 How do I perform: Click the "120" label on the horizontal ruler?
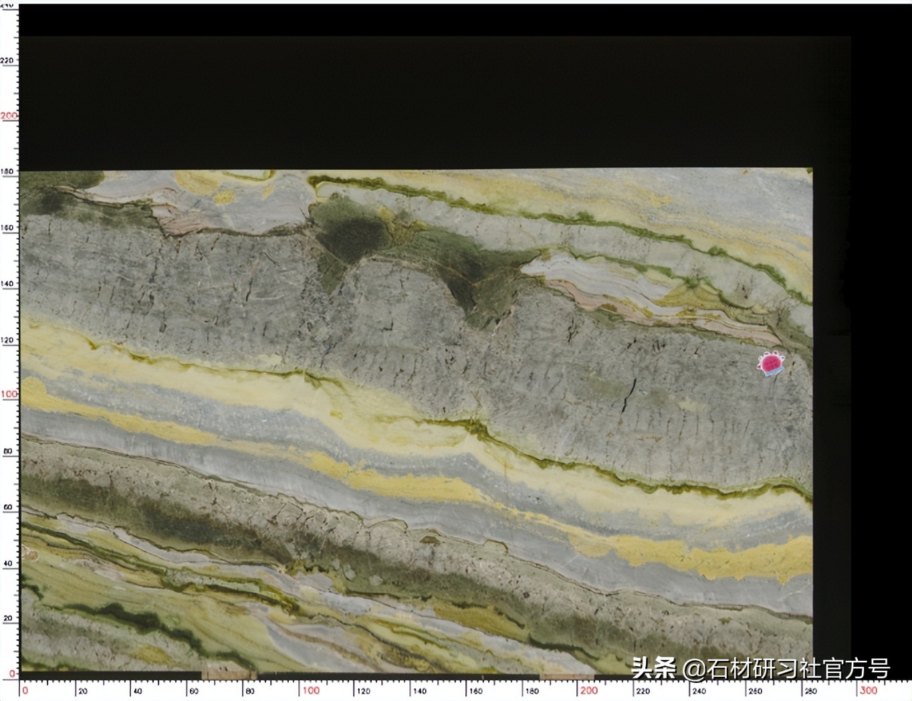363,691
